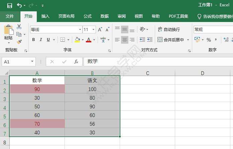Open the Font Color palette arrow

pyautogui.click(x=94, y=40)
